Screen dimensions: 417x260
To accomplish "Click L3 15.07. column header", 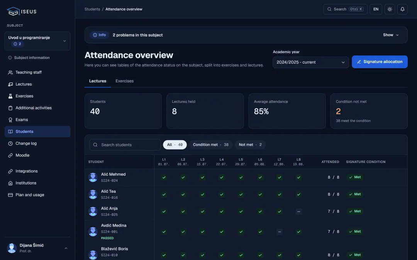I will [x=202, y=162].
